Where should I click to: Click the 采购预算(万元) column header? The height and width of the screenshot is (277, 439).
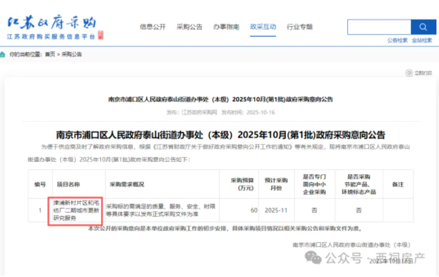point(243,183)
